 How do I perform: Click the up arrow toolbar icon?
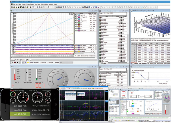(x=72, y=7)
